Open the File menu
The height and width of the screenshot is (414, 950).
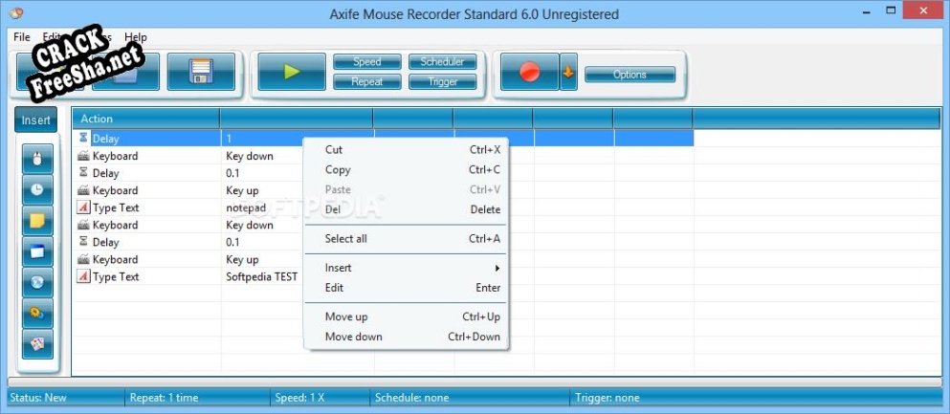(22, 37)
